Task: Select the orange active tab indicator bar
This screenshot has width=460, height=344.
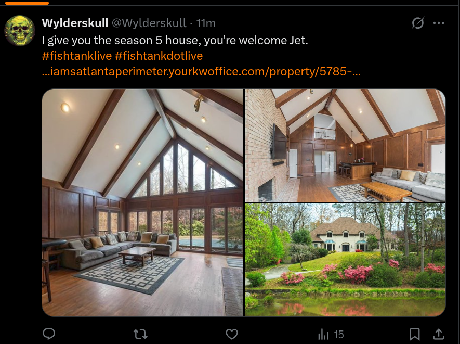Action: tap(27, 3)
